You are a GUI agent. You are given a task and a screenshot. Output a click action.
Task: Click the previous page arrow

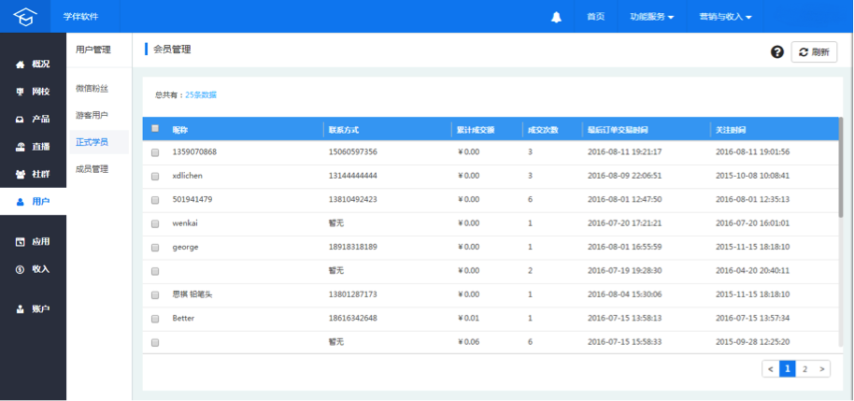point(771,369)
